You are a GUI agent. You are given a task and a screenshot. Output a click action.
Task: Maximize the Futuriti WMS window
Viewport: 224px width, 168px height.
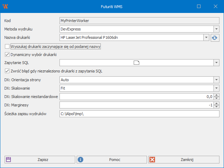pos(199,6)
